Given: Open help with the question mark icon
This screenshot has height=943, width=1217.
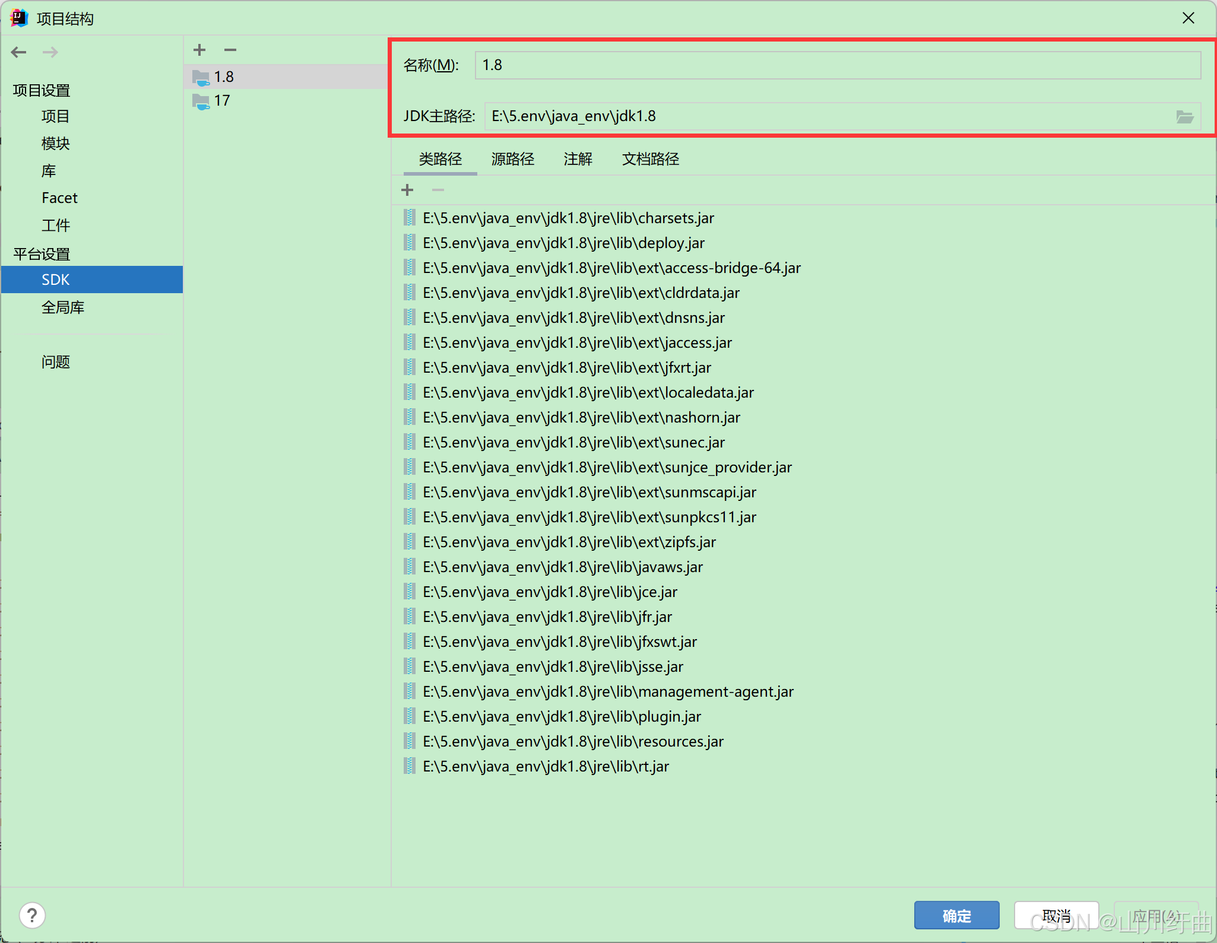Looking at the screenshot, I should 32,915.
